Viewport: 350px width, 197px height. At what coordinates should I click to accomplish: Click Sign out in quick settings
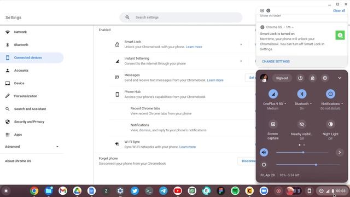(282, 78)
